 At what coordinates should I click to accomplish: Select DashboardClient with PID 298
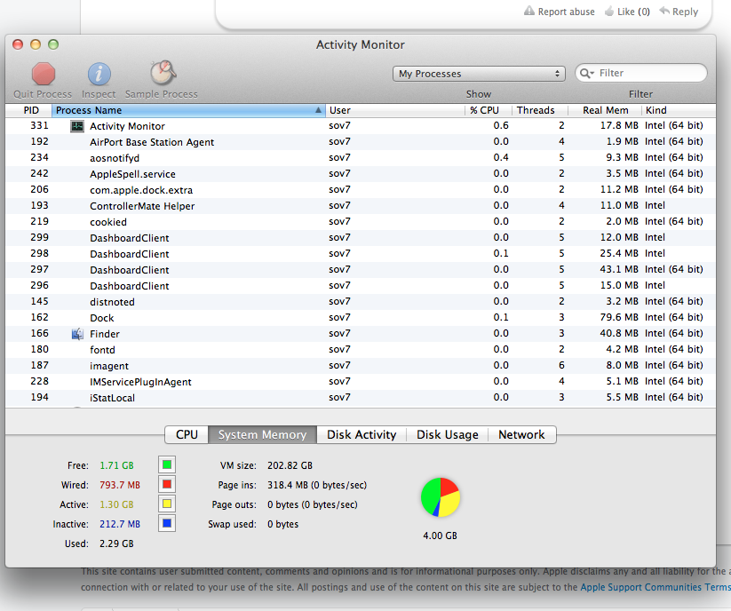(361, 253)
